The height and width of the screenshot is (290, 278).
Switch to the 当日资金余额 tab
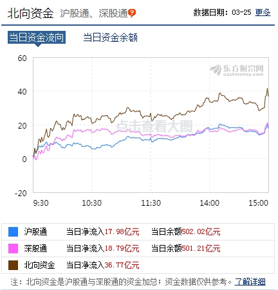[x=110, y=37]
